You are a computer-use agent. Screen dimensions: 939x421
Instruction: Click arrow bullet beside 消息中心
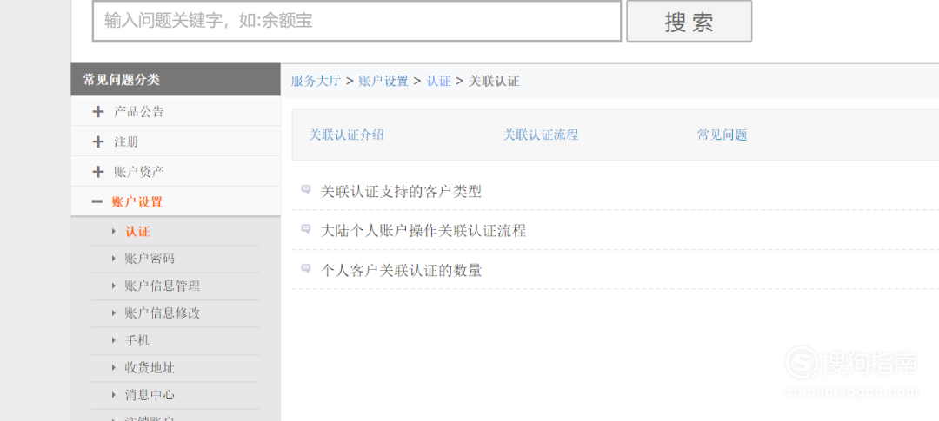tap(114, 395)
